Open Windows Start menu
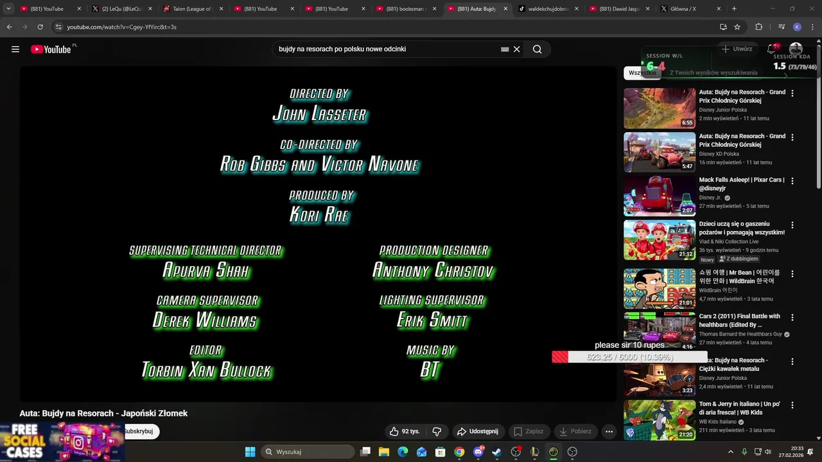Image resolution: width=822 pixels, height=462 pixels. tap(250, 452)
